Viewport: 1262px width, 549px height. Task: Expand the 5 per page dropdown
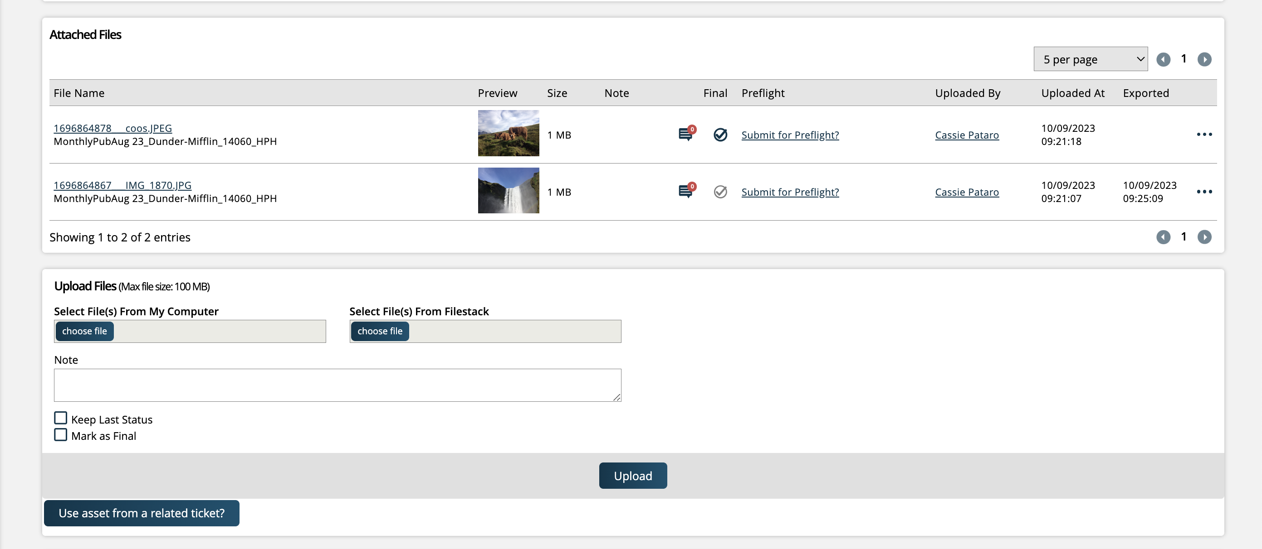pos(1090,59)
